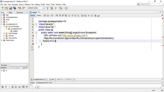Viewport: 164px width, 92px height.
Task: Click the Uncomment lines icon at toolbar end
Action: (x=98, y=15)
